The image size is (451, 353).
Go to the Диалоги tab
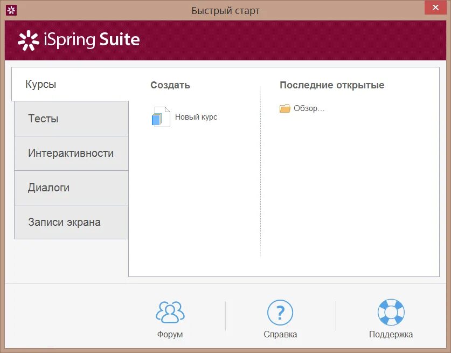(71, 188)
